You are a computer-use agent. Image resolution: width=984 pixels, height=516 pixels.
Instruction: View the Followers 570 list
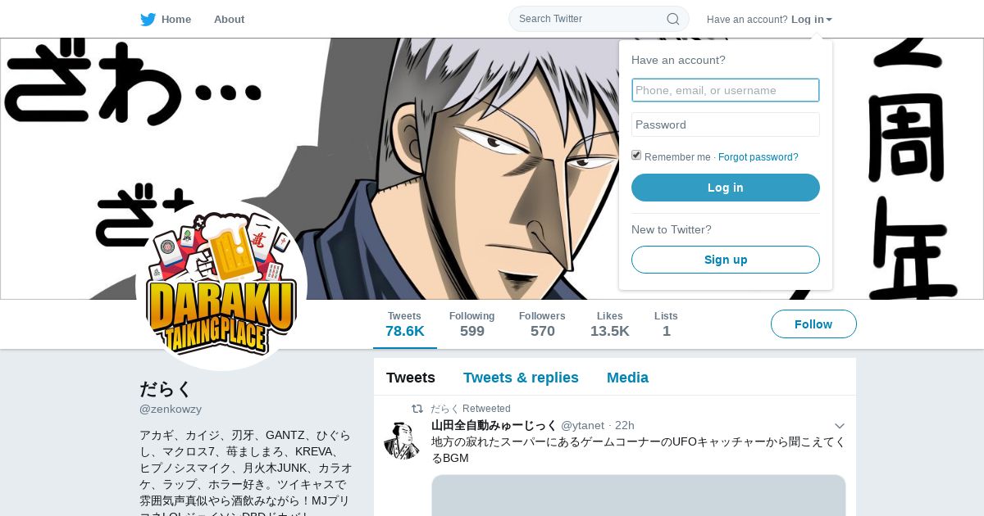click(542, 324)
